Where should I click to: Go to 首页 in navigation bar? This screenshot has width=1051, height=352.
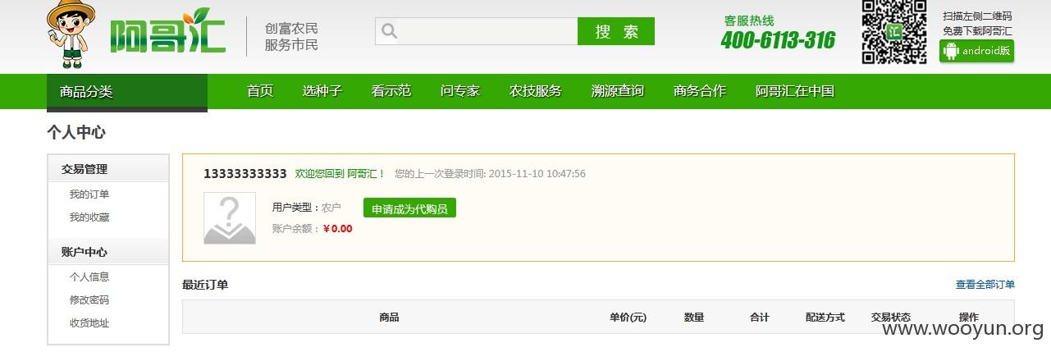[260, 91]
